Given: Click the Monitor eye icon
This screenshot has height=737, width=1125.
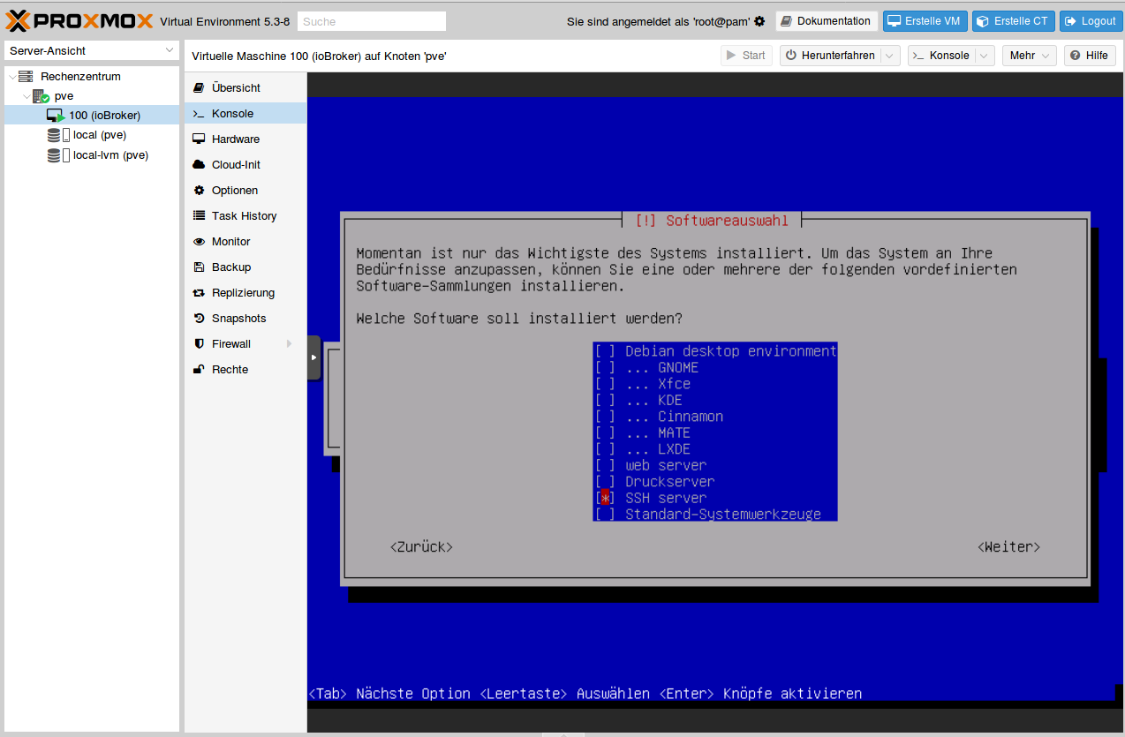Looking at the screenshot, I should [199, 242].
